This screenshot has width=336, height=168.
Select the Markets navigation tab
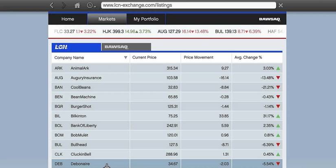coord(107,19)
